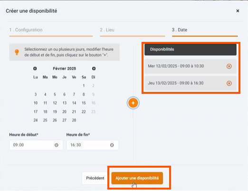
Task: Select February 14 in the calendar
Action: click(x=74, y=103)
